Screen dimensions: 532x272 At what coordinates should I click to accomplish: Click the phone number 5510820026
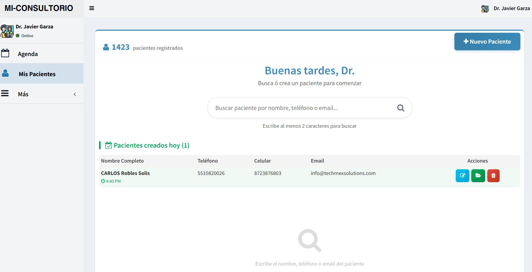211,173
